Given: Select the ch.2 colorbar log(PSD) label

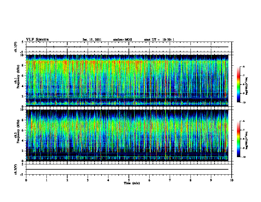Looking at the screenshot, I should 247,140.
